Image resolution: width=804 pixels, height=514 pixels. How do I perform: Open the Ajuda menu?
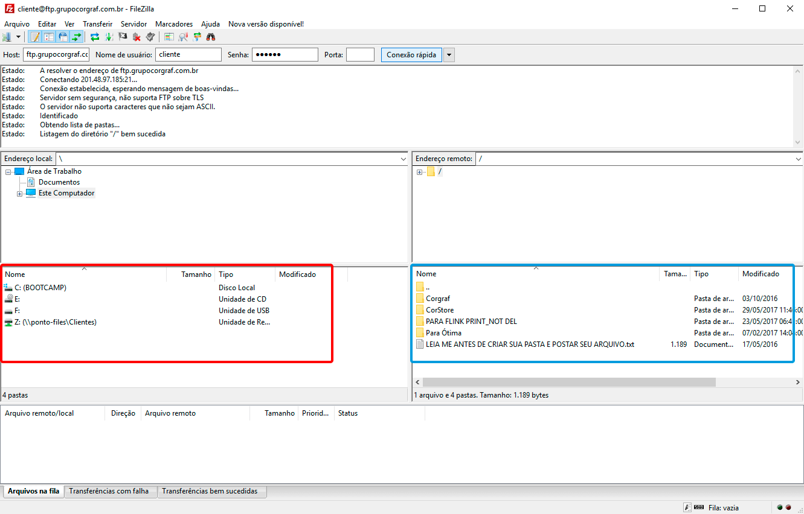[x=210, y=24]
